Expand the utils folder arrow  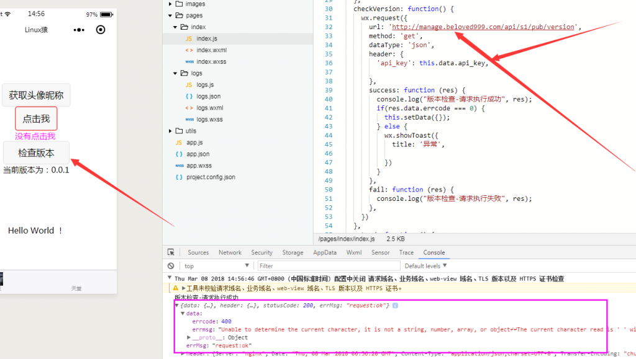pos(170,131)
